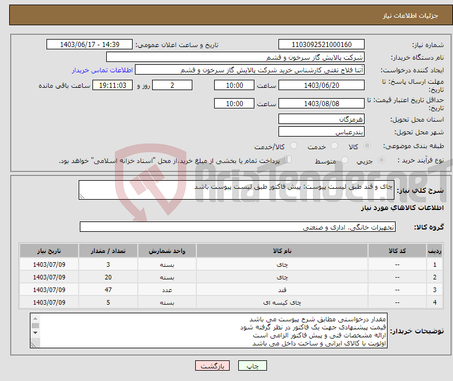This screenshot has height=381, width=453.
Task: Click the چای name in row 1
Action: point(282,265)
